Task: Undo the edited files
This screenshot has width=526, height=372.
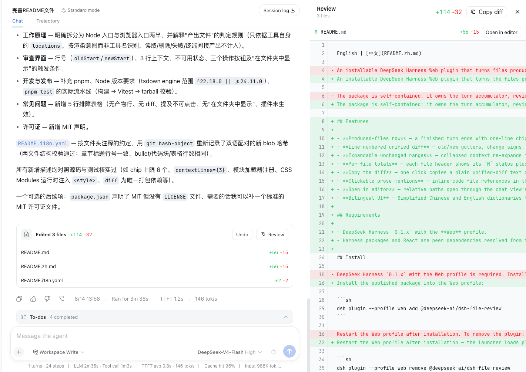Action: point(242,234)
